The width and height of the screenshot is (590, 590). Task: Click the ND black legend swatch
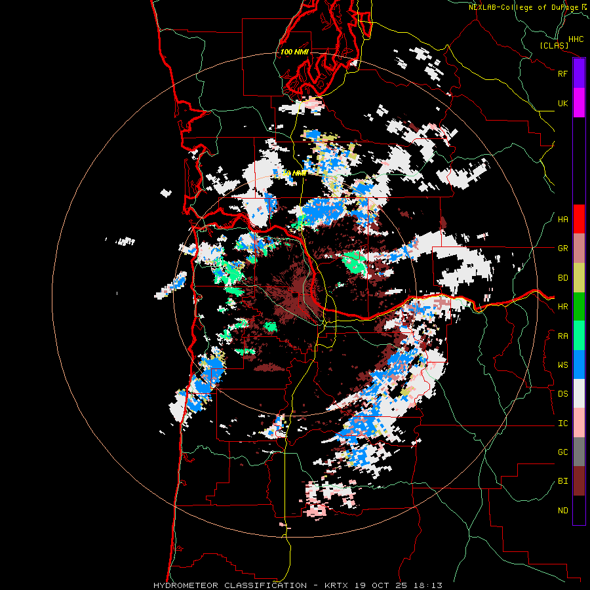coord(579,510)
